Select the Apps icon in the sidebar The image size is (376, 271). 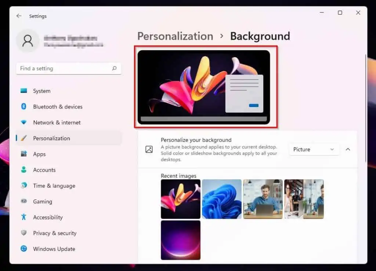tap(24, 154)
